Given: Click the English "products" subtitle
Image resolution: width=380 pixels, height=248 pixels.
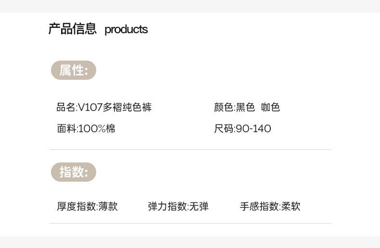Looking at the screenshot, I should tap(126, 29).
